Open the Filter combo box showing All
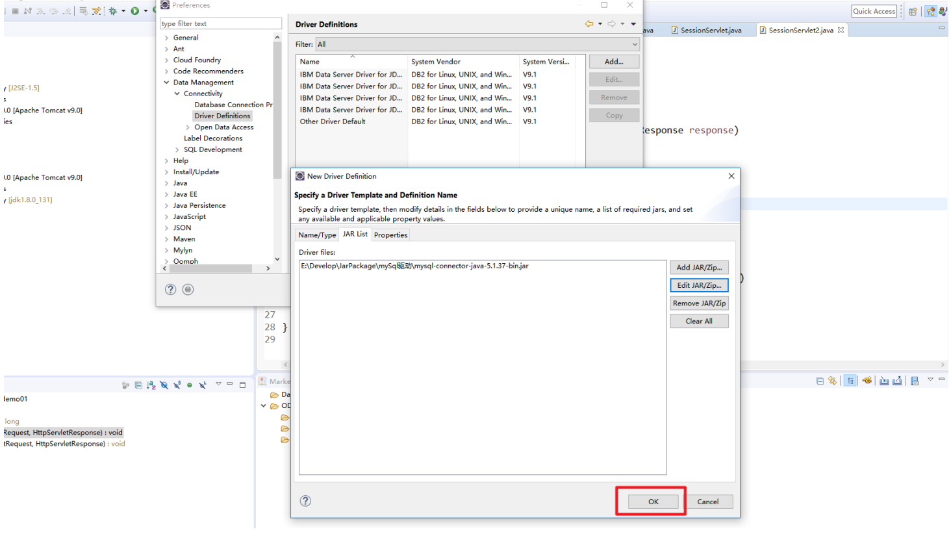The width and height of the screenshot is (951, 538). (x=477, y=44)
